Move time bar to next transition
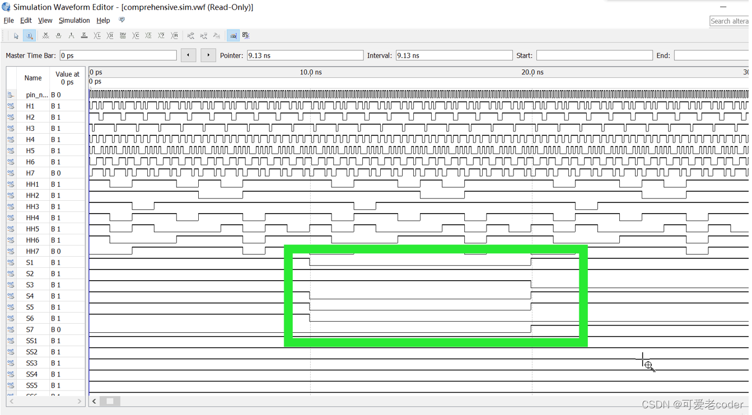752x415 pixels. coord(208,55)
